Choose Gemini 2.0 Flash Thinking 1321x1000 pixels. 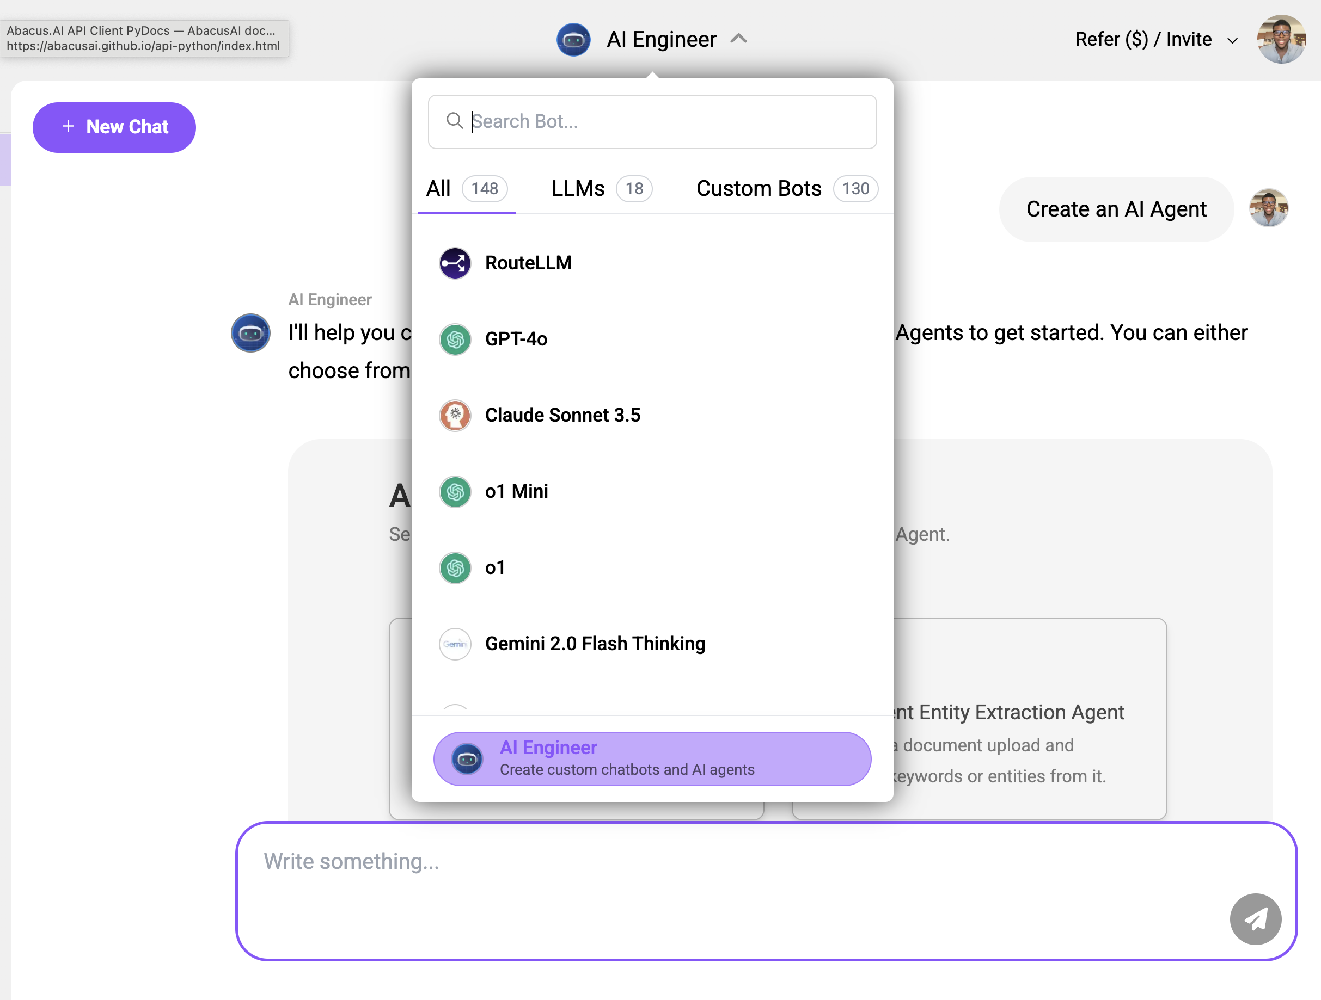click(652, 644)
